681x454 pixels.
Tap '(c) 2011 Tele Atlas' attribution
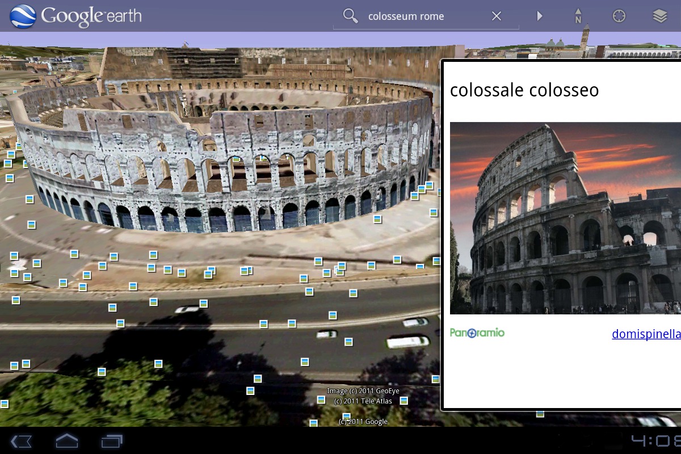coord(363,401)
